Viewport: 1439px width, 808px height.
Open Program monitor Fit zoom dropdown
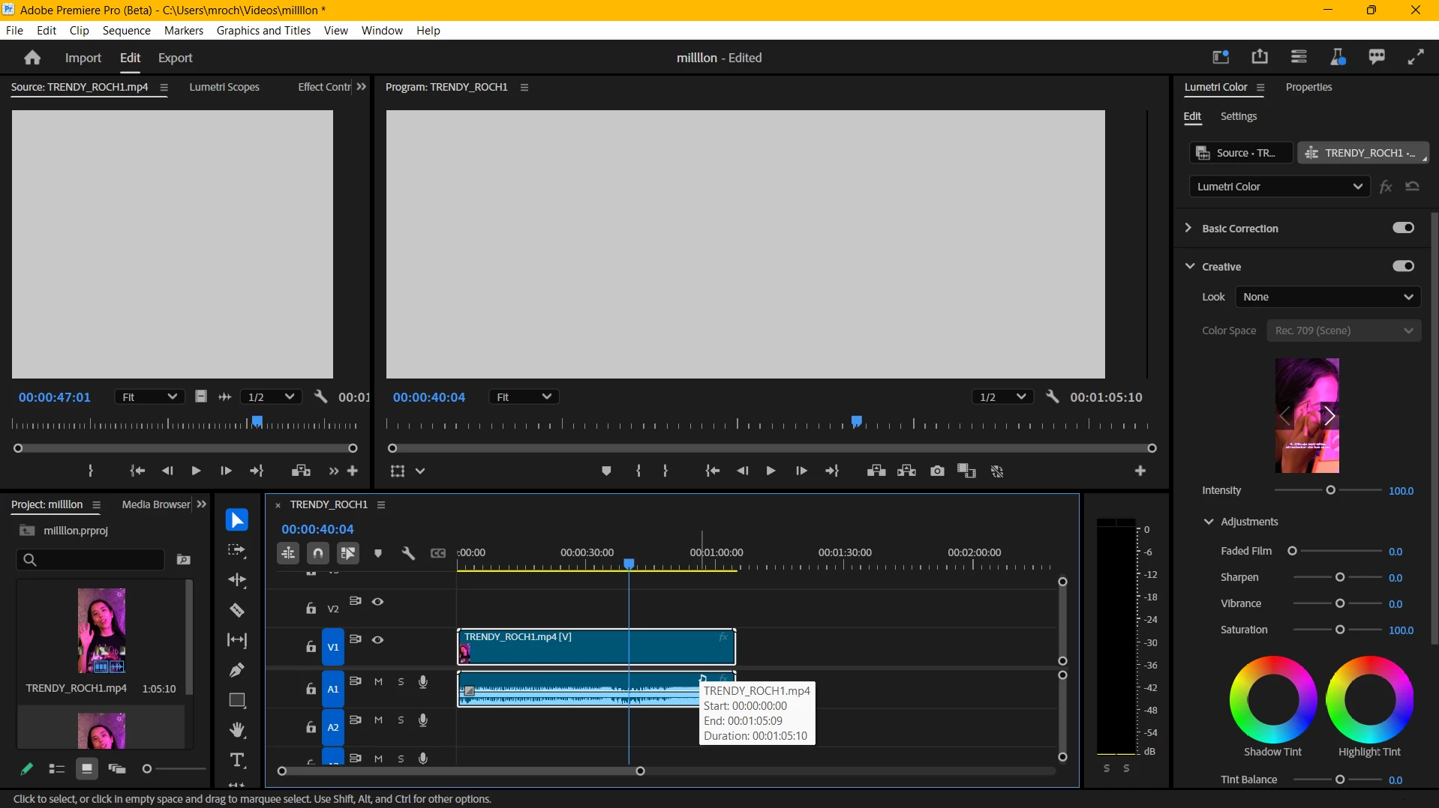tap(524, 397)
